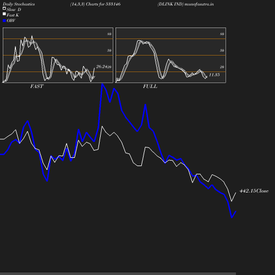The height and width of the screenshot is (275, 275).
Task: Click the 20 axis label in FULL chart
Action: pos(222,67)
